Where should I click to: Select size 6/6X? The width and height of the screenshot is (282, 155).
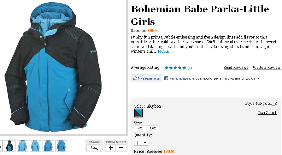pyautogui.click(x=153, y=128)
